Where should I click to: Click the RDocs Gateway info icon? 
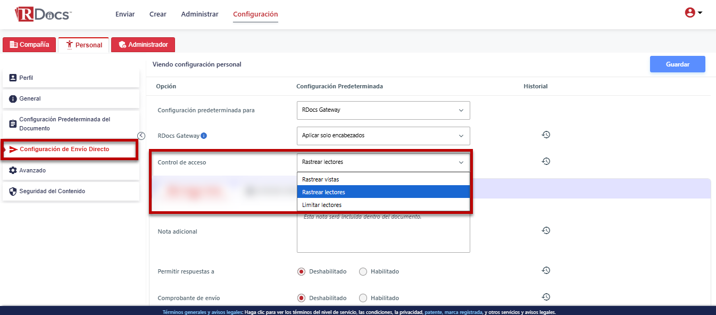tap(204, 136)
